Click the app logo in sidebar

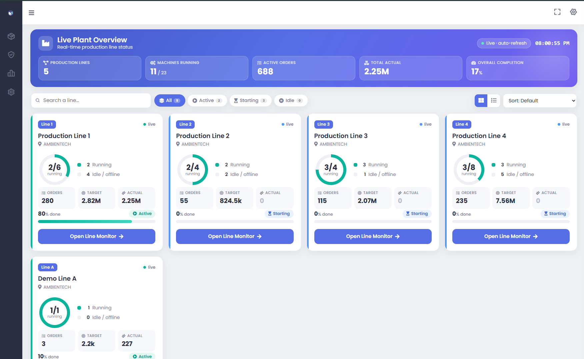pos(11,13)
